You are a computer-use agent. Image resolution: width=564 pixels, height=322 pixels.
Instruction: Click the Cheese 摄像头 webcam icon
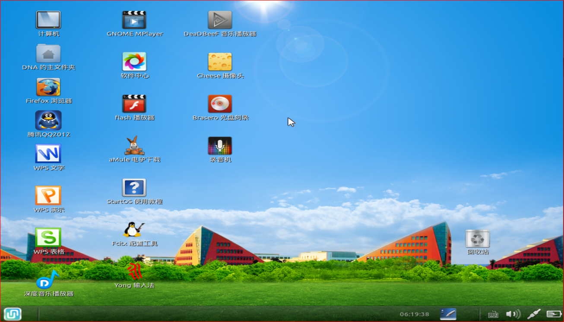220,62
